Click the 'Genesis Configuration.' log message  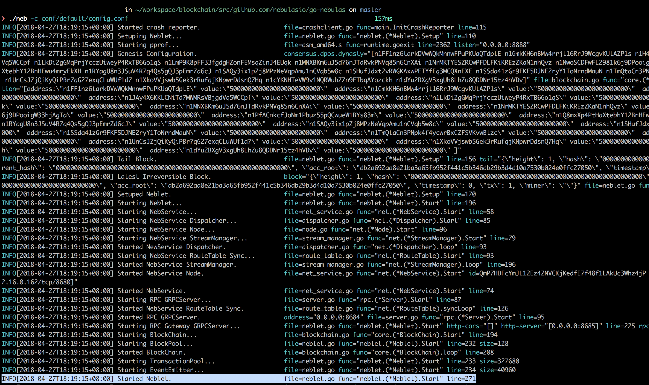(x=157, y=54)
